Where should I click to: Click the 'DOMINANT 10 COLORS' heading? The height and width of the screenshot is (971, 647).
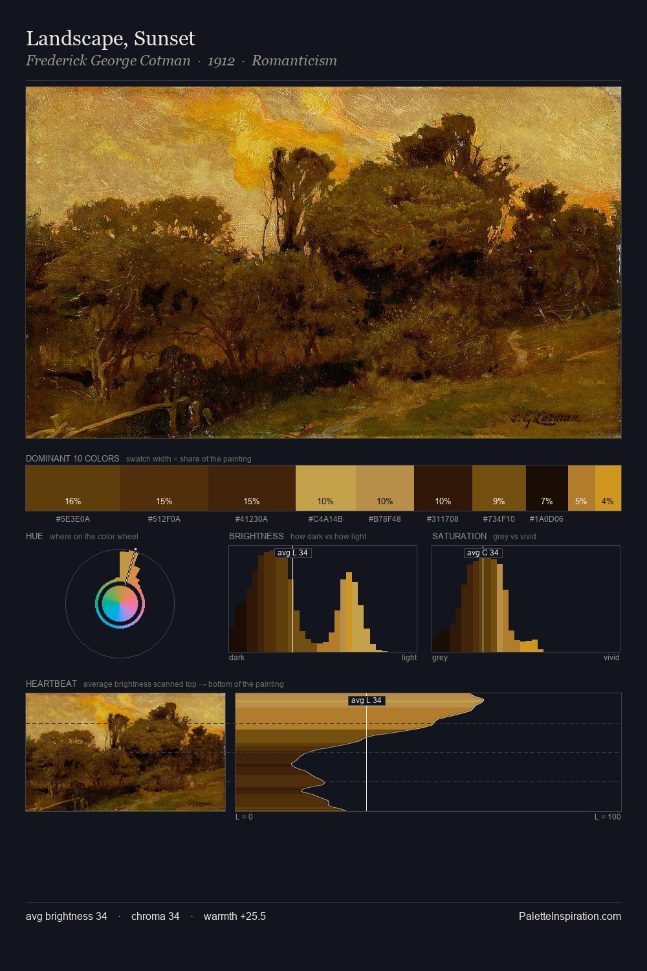click(x=72, y=458)
